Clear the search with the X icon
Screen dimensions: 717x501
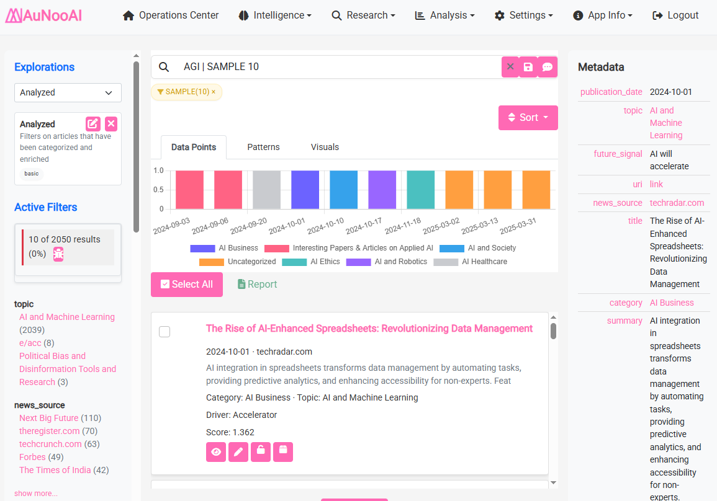(x=510, y=67)
